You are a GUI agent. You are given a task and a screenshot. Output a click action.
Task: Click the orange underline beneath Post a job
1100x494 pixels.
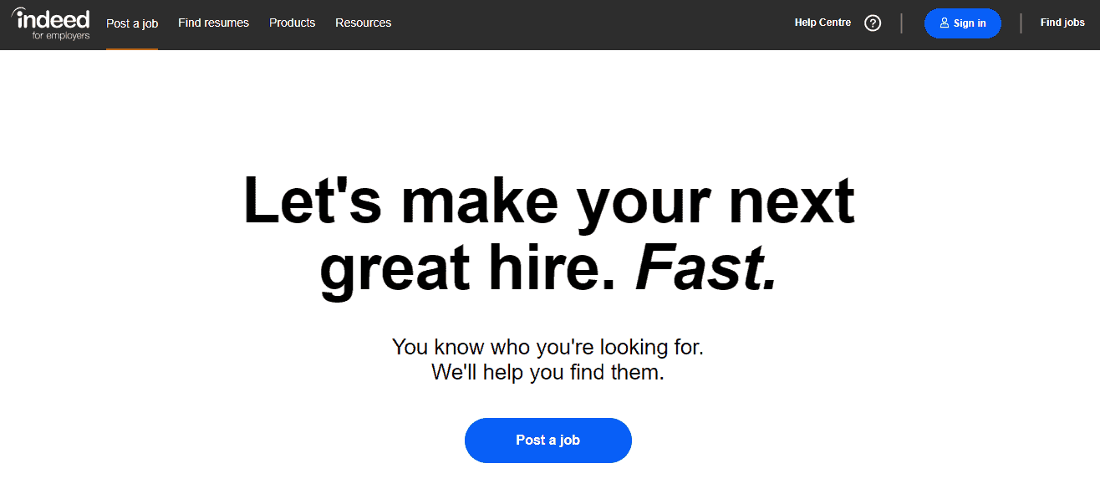[x=132, y=48]
